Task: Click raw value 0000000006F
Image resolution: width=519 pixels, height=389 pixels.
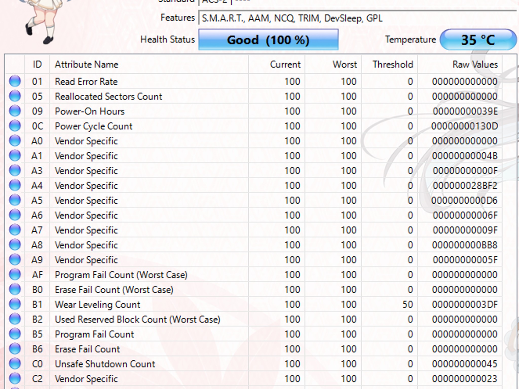Action: coord(465,215)
